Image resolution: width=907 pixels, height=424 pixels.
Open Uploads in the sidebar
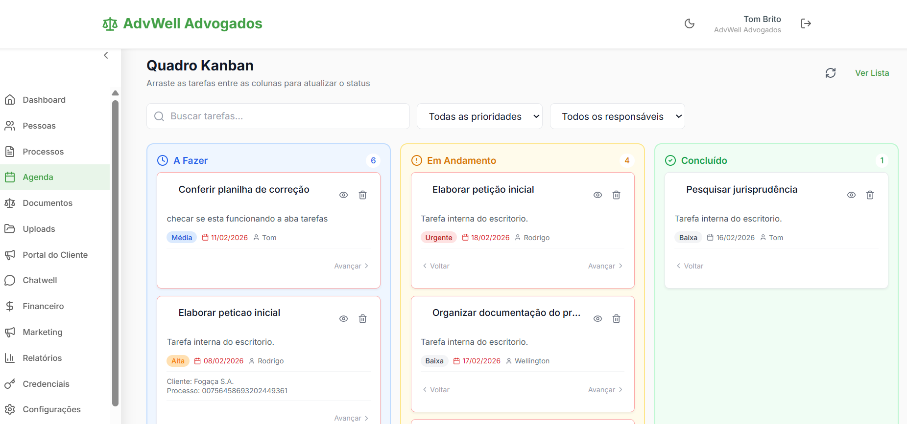(55, 229)
